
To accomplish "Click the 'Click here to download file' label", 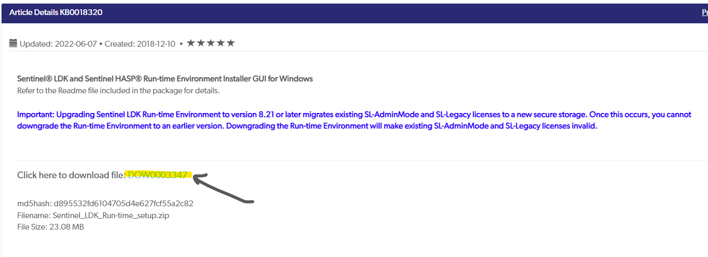I will tap(71, 175).
